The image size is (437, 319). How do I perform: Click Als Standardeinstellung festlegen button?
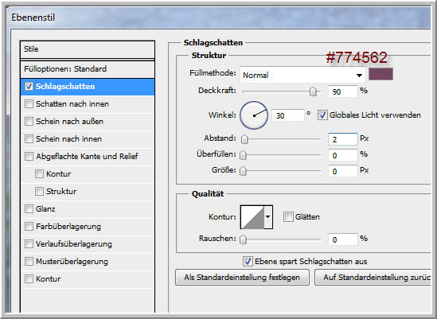coord(242,278)
